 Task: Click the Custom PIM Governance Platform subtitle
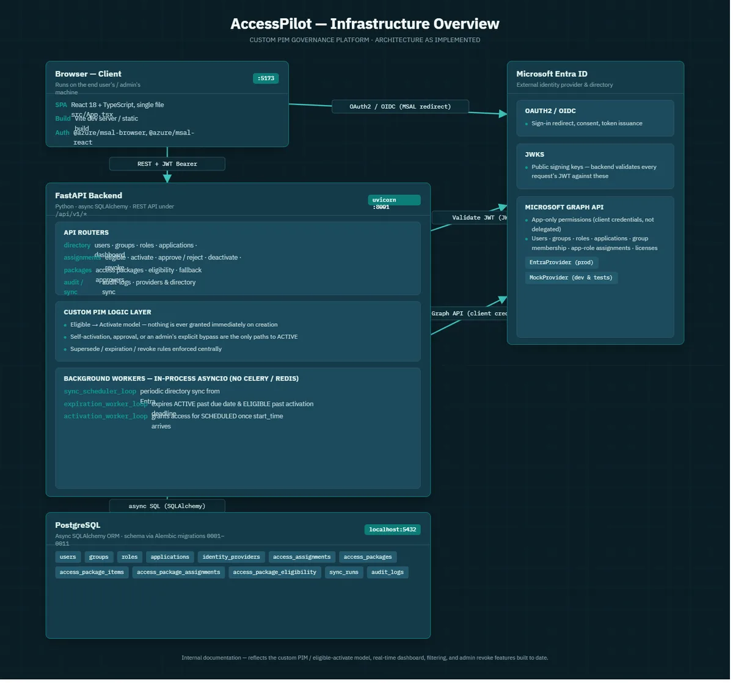365,40
